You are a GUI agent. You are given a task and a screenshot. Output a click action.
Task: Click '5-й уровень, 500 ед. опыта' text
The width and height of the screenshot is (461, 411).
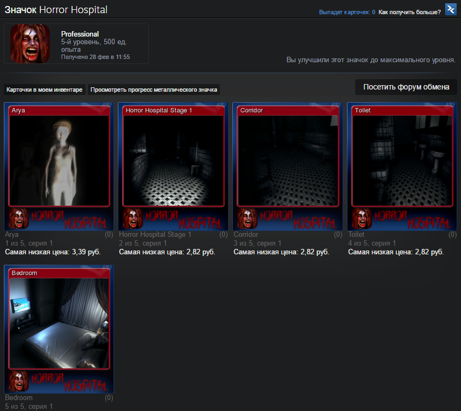point(94,46)
